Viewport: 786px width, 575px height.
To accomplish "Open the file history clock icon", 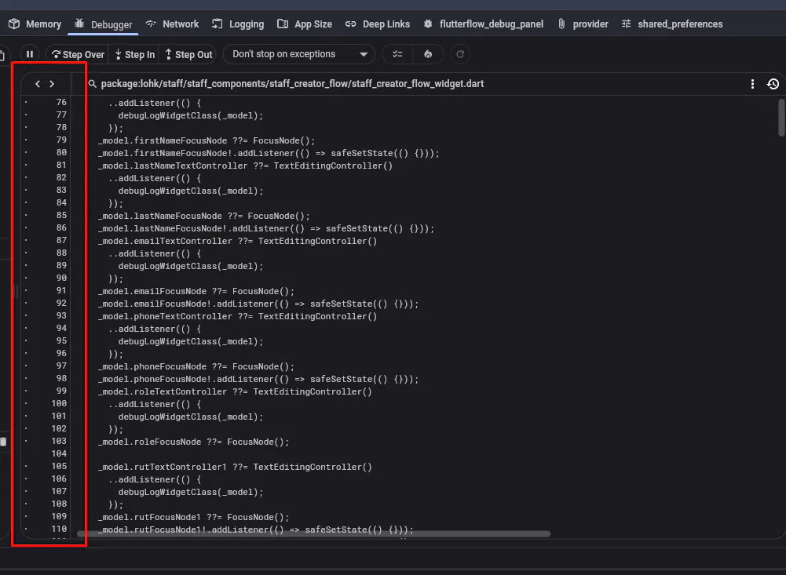I will (x=773, y=84).
